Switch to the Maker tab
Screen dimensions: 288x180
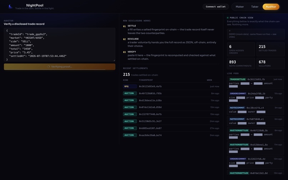pyautogui.click(x=240, y=7)
